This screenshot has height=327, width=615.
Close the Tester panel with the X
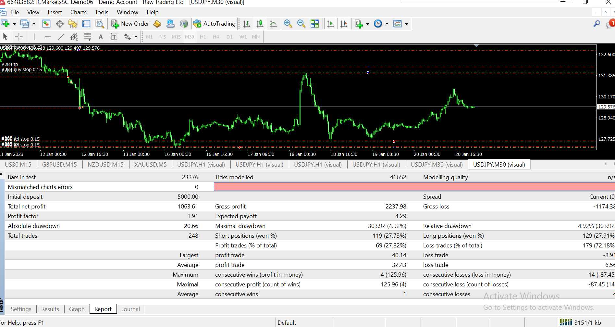click(x=2, y=175)
